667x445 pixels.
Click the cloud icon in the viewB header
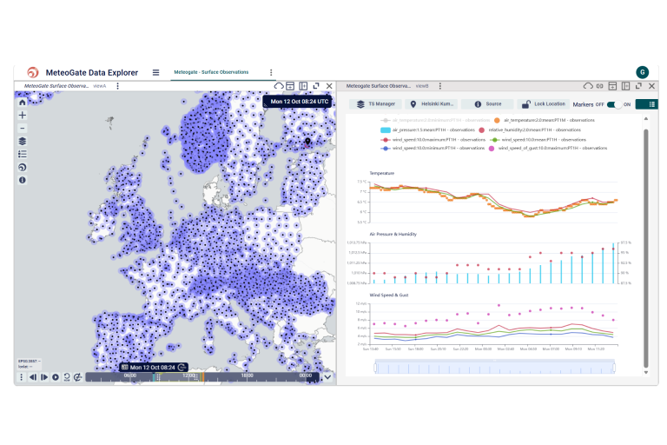588,86
